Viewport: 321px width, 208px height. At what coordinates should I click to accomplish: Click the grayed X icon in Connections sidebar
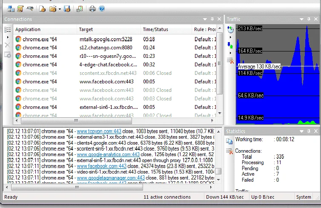click(7, 45)
